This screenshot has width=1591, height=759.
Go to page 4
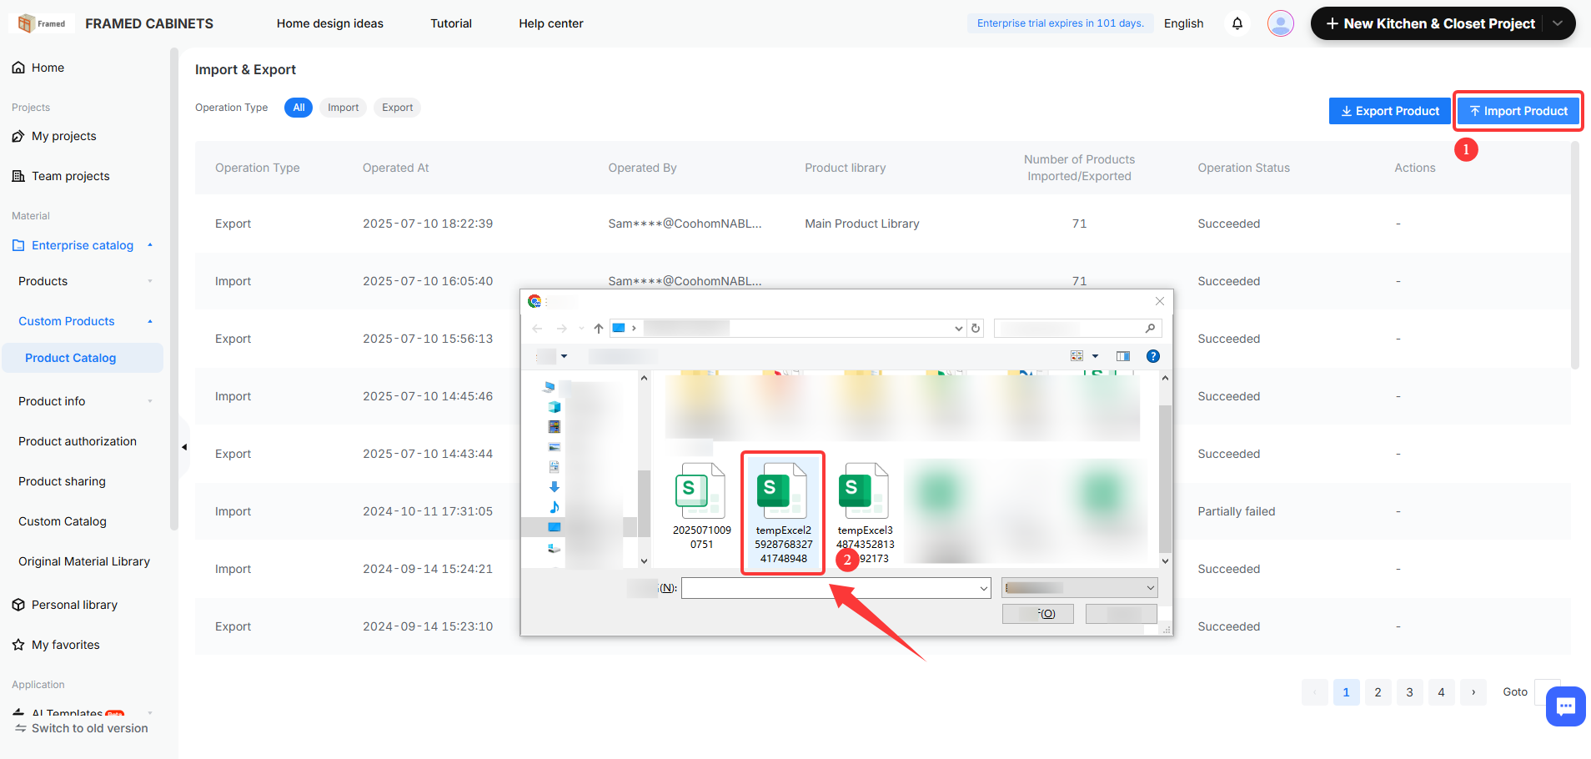1441,692
